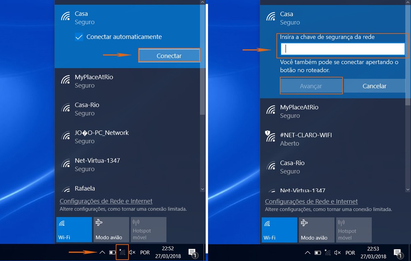The width and height of the screenshot is (411, 261).
Task: Select the #NET-CLARO-WIFI network name
Action: tap(306, 135)
